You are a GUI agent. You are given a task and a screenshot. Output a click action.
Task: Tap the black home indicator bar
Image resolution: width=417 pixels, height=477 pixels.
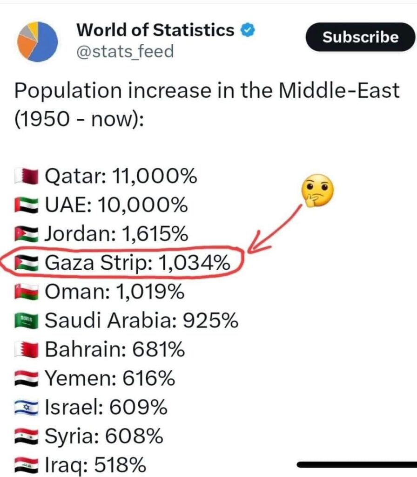point(357,464)
